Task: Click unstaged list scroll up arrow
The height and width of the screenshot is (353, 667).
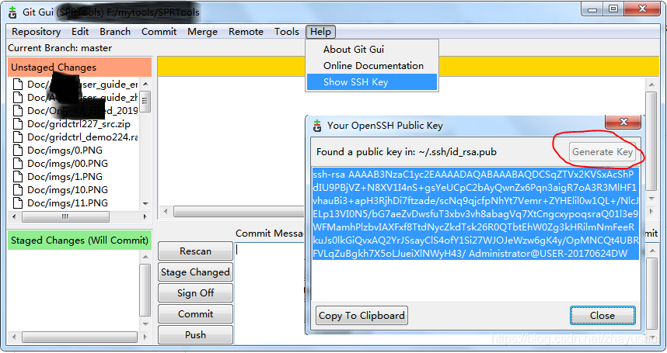Action: pos(145,84)
